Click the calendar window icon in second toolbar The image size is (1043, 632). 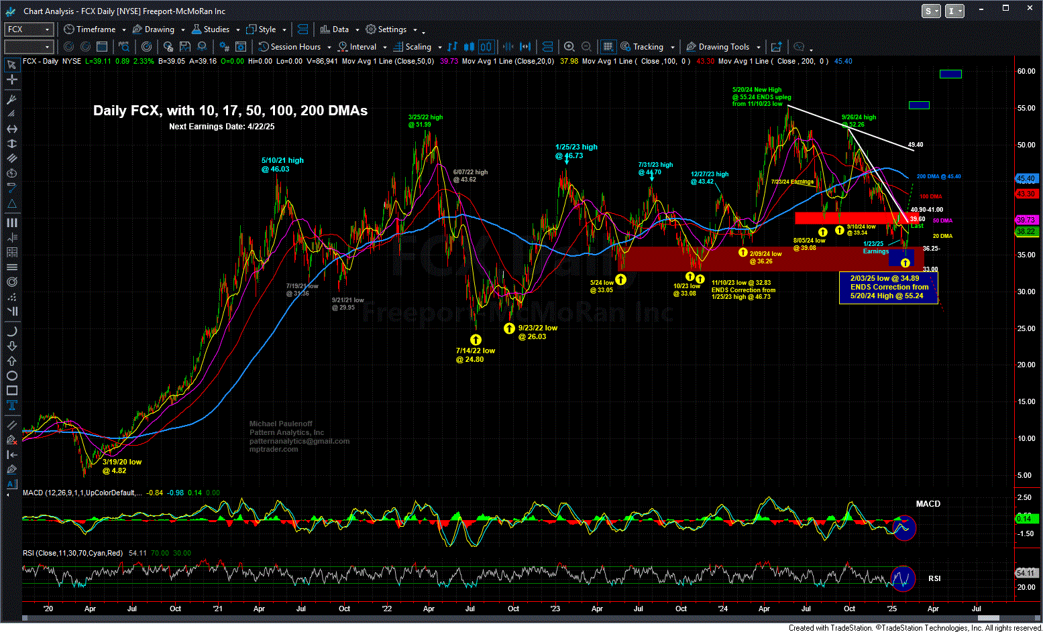pos(102,47)
